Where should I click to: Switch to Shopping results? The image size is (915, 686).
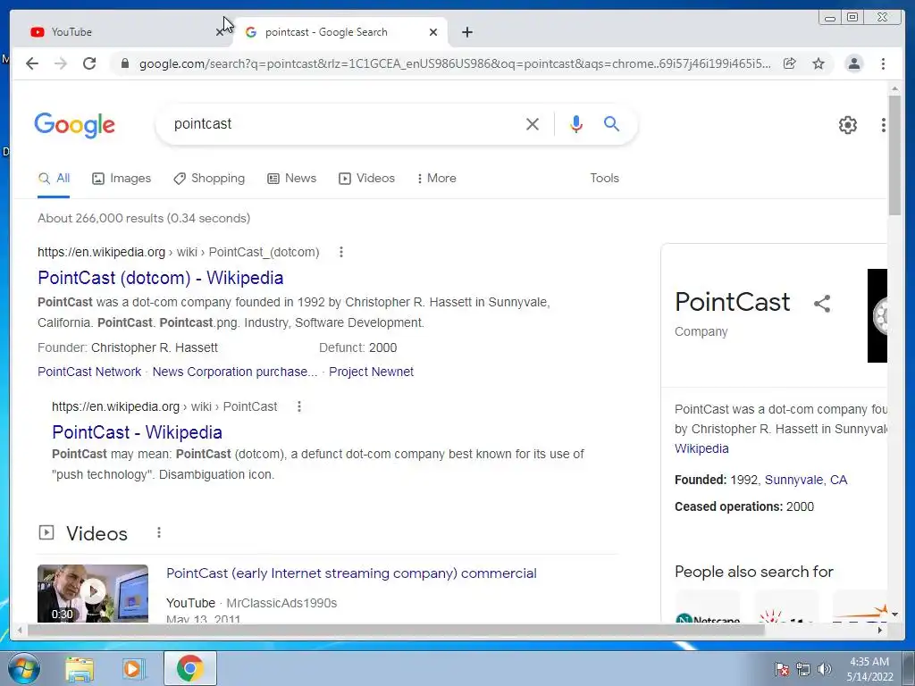tap(209, 179)
